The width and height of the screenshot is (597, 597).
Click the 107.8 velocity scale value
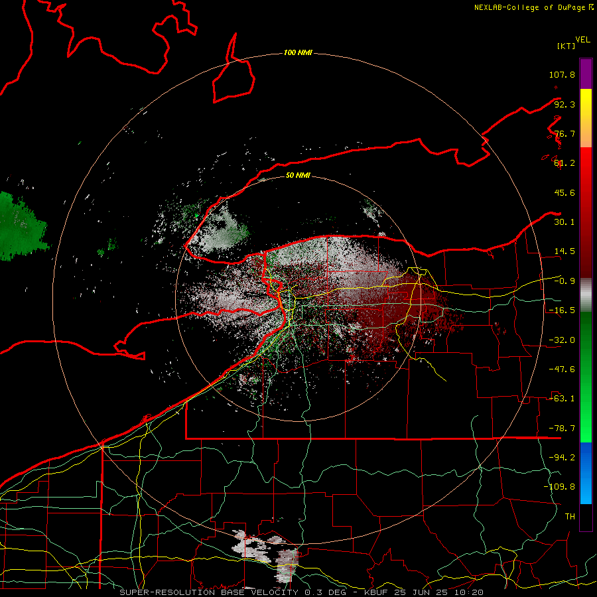pyautogui.click(x=562, y=74)
